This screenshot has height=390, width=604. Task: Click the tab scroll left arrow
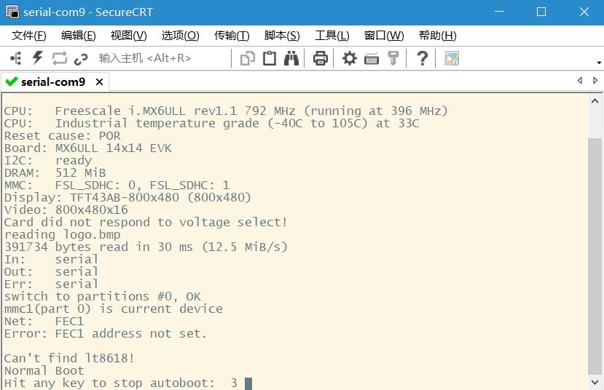click(580, 80)
